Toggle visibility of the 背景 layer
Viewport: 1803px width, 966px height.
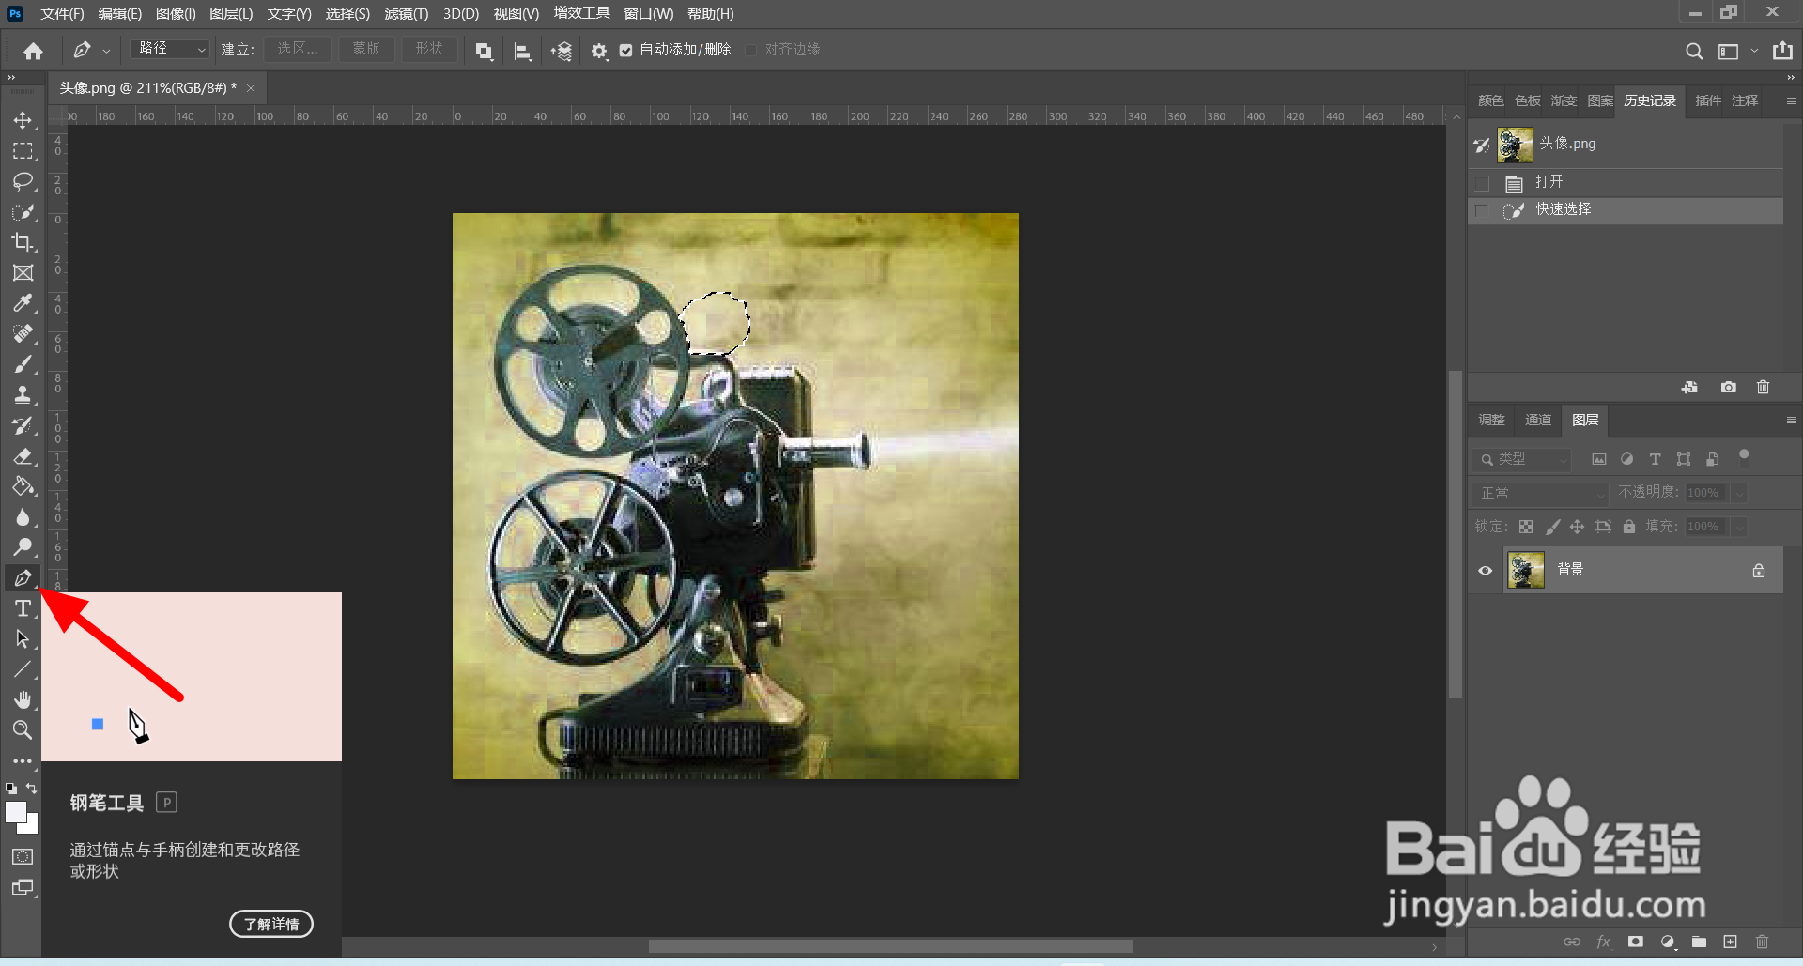click(x=1485, y=570)
